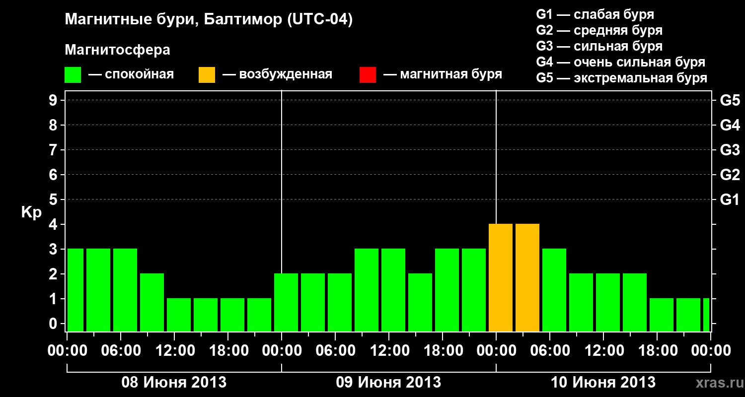745x397 pixels.
Task: Click the first orange bar at 00:00 on 10 Июня
Action: click(501, 277)
